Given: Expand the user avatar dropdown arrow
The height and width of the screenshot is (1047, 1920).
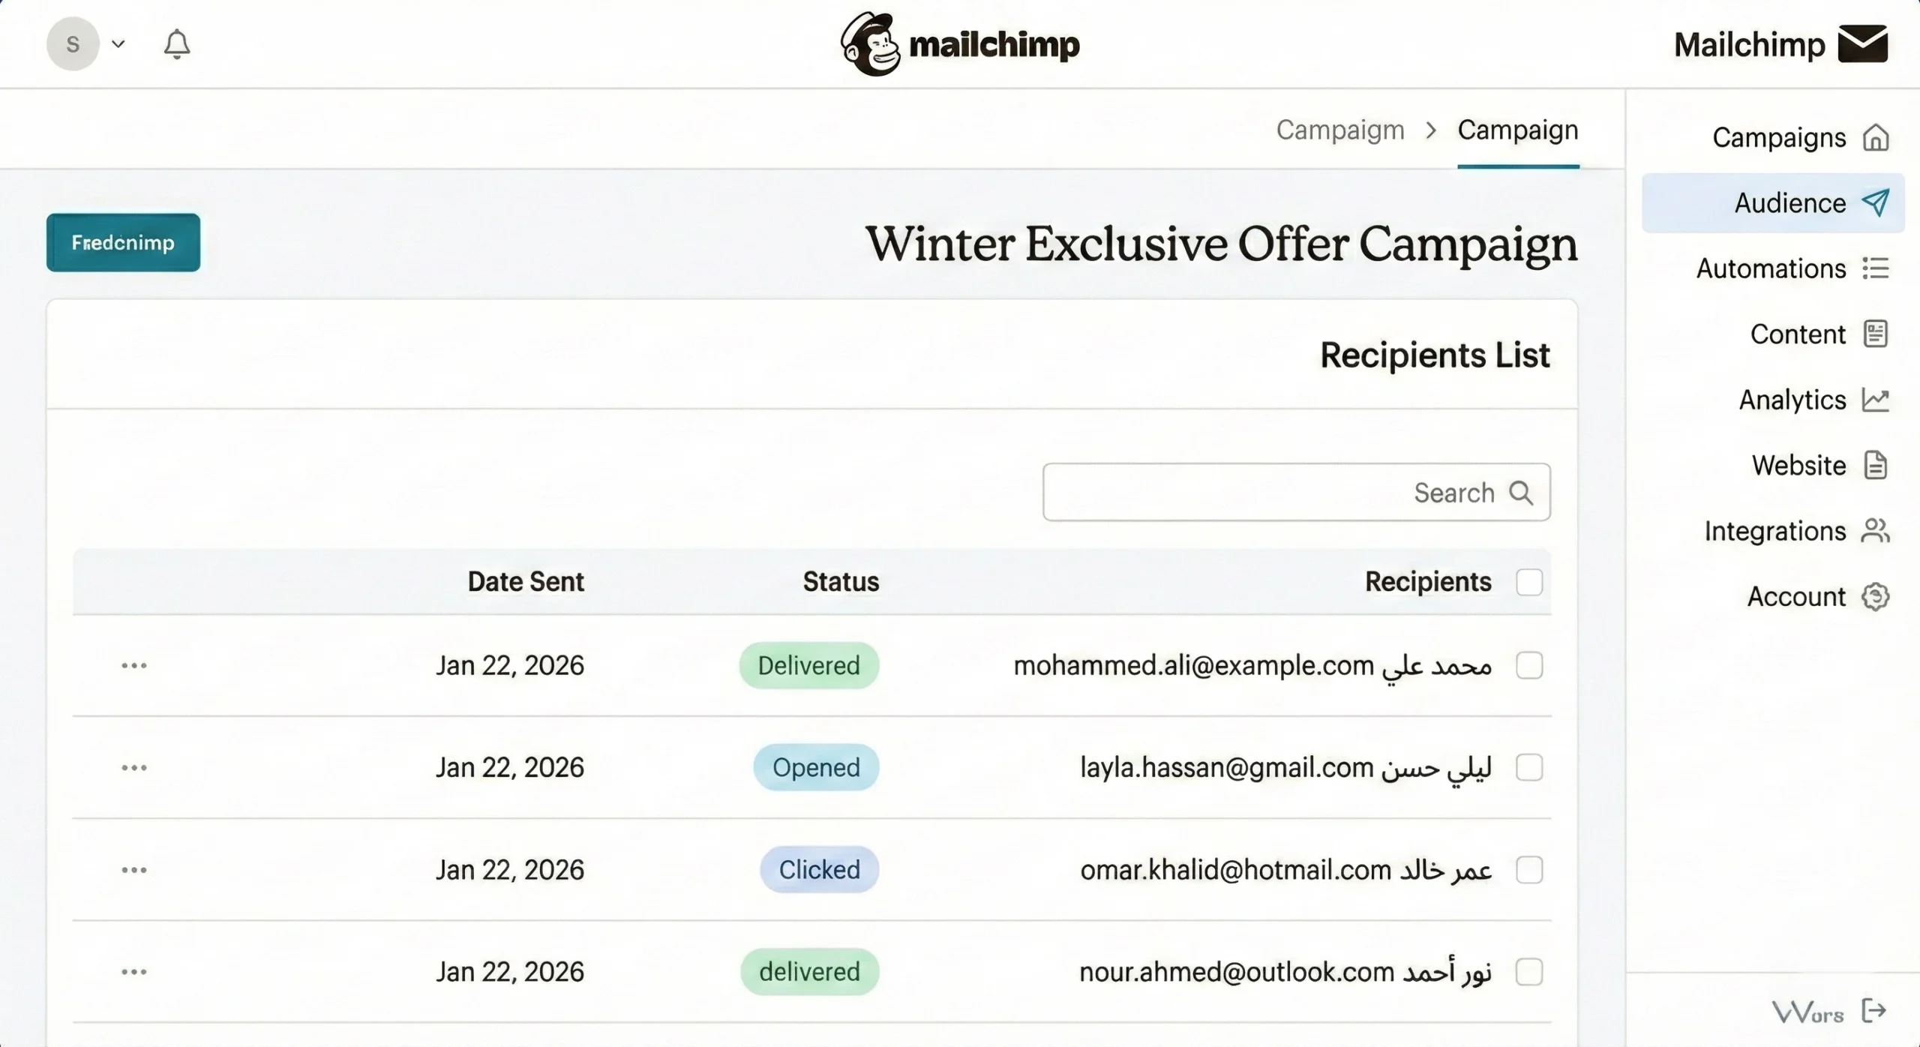Looking at the screenshot, I should click(x=118, y=44).
